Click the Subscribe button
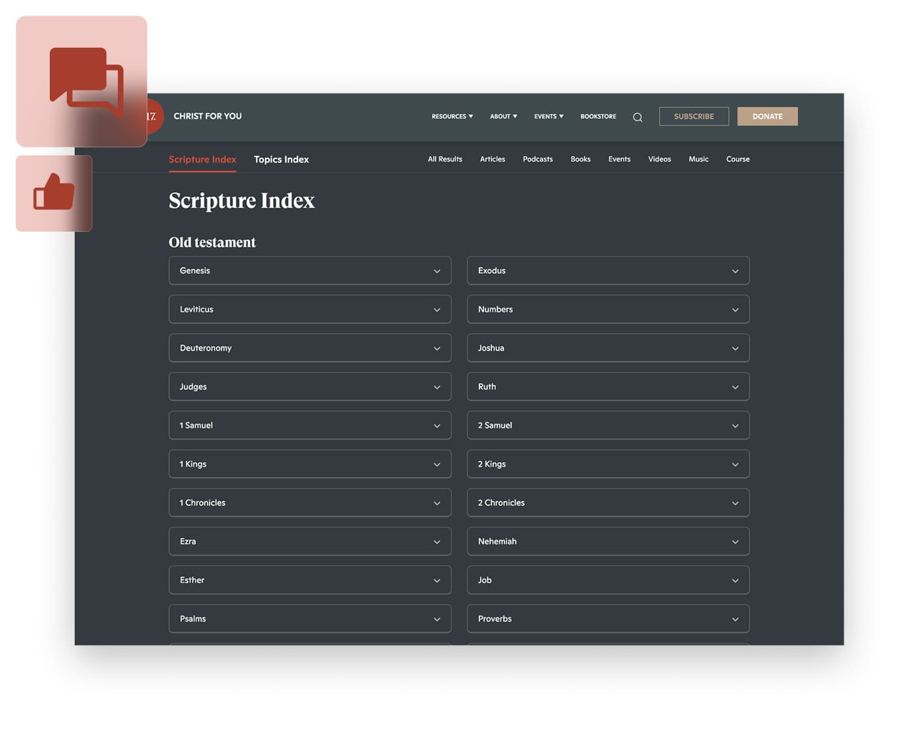 tap(694, 117)
